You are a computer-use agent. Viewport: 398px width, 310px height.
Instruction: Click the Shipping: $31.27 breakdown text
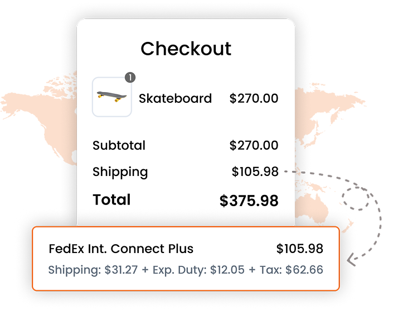coord(94,270)
